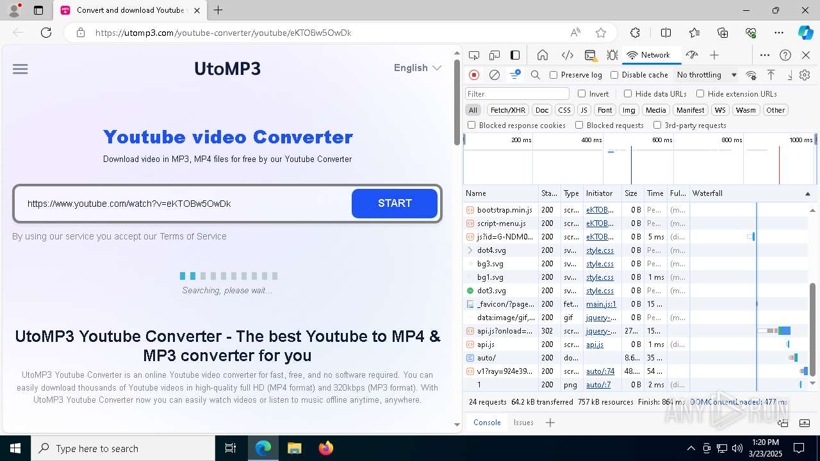Add this page to favorites star
The image size is (820, 461).
click(601, 33)
